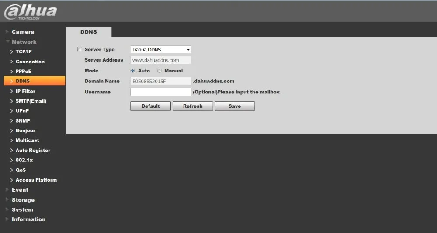Image resolution: width=437 pixels, height=233 pixels.
Task: Switch to the DDNS tab
Action: point(89,32)
